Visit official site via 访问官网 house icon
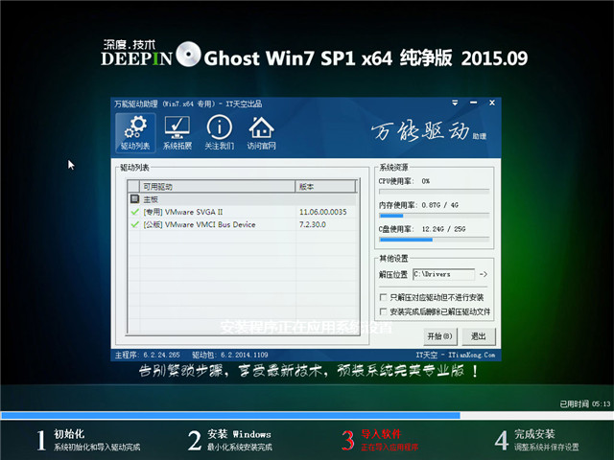Image resolution: width=614 pixels, height=460 pixels. [261, 132]
